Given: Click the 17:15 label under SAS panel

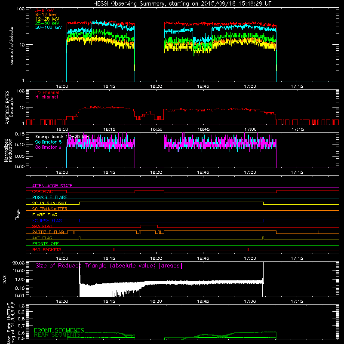Looking at the screenshot, I should 297,301.
